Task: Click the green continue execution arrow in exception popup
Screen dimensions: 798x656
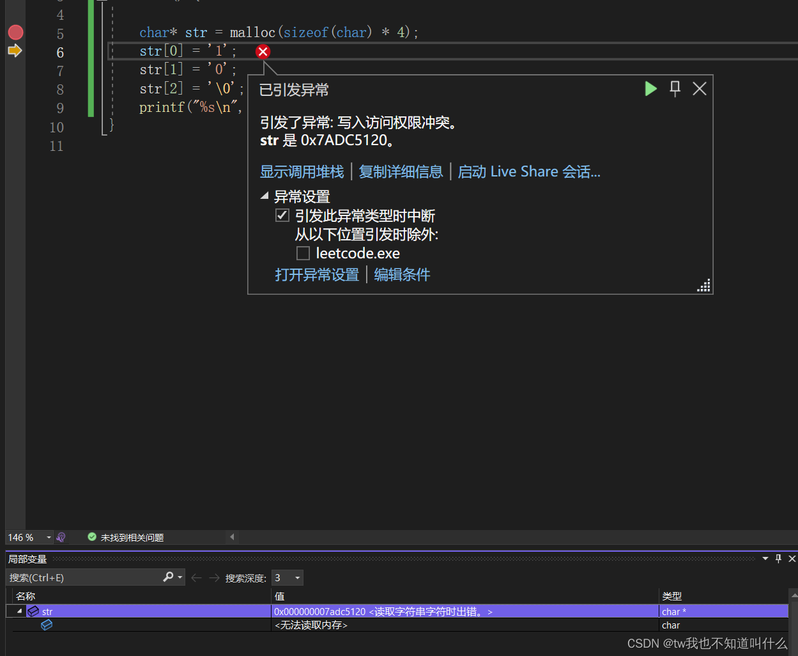Action: (x=650, y=89)
